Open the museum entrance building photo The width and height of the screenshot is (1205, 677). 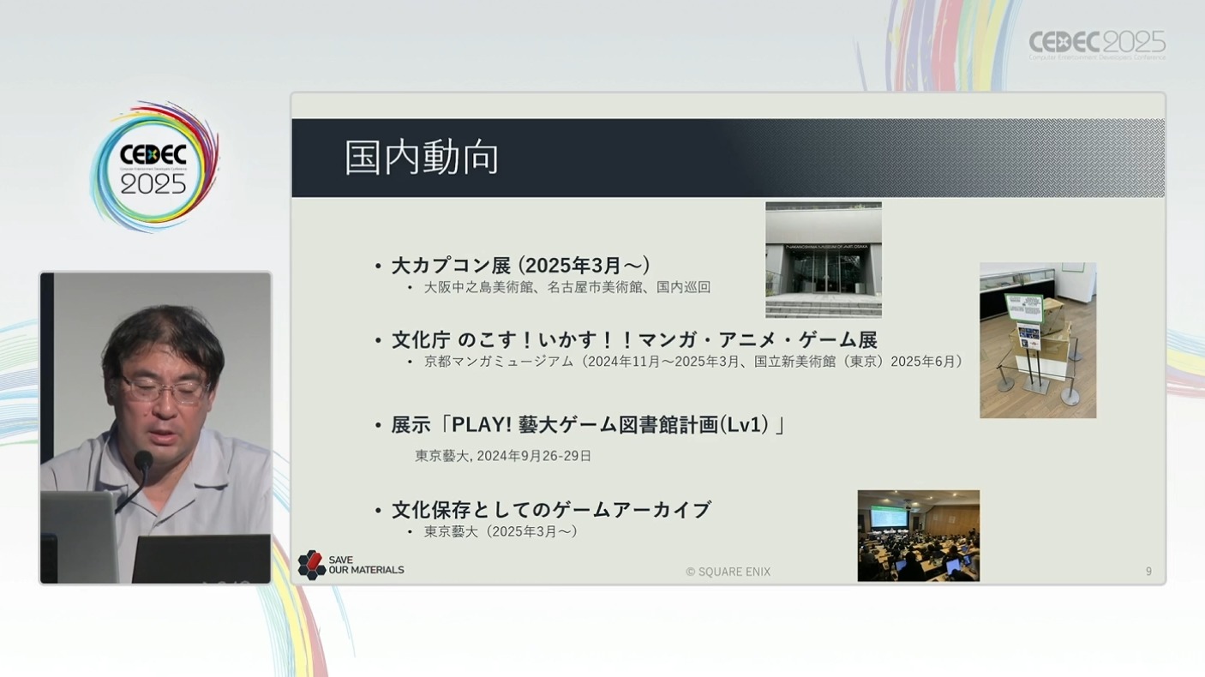823,260
